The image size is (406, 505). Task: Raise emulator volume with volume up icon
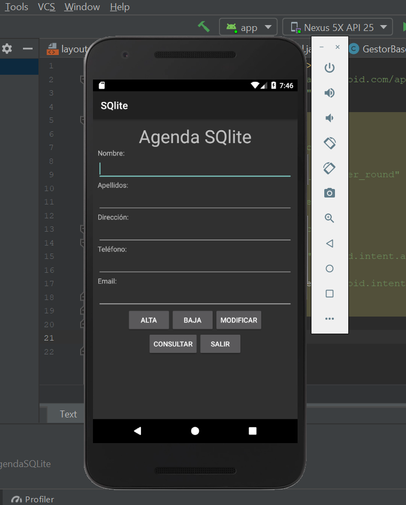[330, 93]
